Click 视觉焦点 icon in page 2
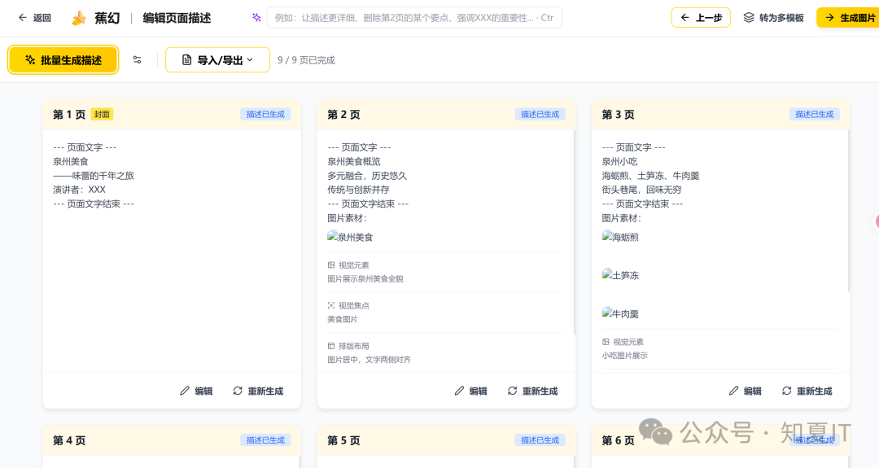879x468 pixels. pyautogui.click(x=331, y=305)
